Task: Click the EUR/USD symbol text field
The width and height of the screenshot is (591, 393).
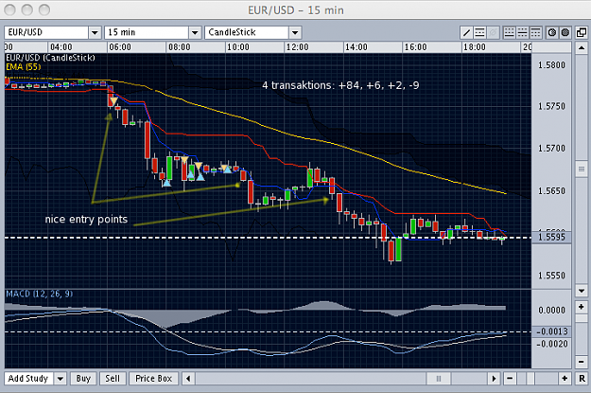Action: [46, 33]
